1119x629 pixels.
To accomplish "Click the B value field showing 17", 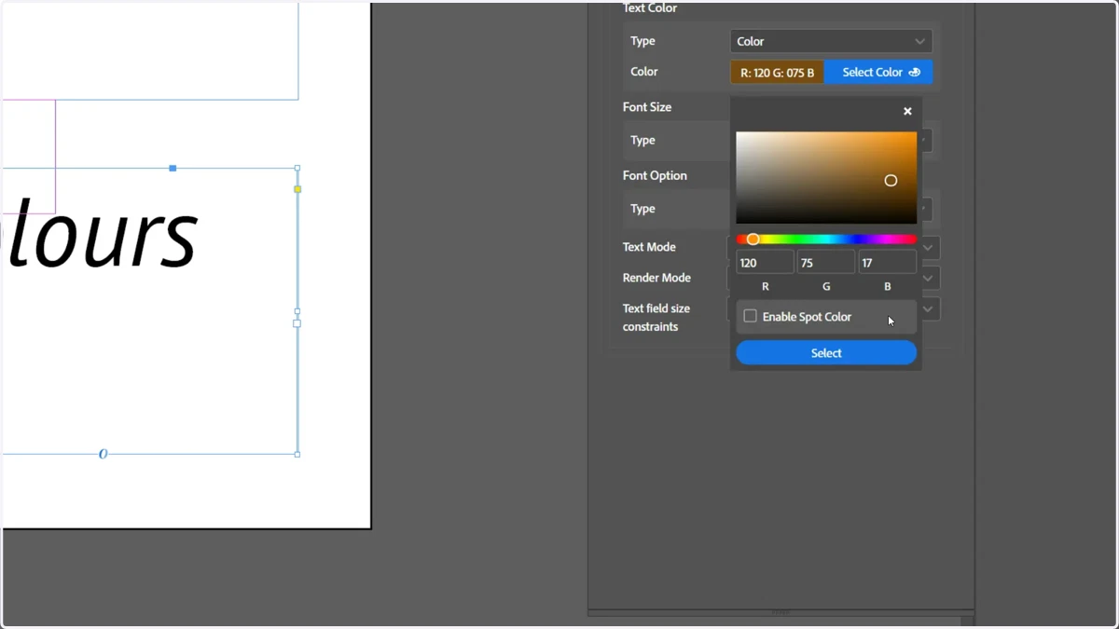I will pos(887,263).
